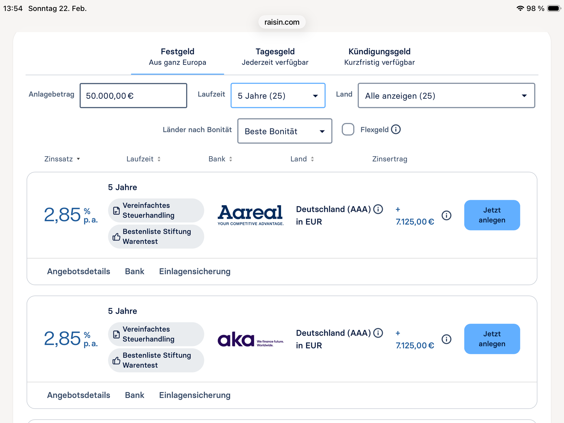The height and width of the screenshot is (423, 564).
Task: Select the Kündigungsgeld tab
Action: [x=379, y=57]
